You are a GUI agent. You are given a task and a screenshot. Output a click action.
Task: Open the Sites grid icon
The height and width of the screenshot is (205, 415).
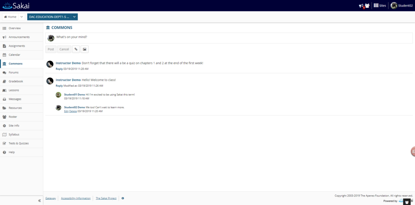click(376, 6)
